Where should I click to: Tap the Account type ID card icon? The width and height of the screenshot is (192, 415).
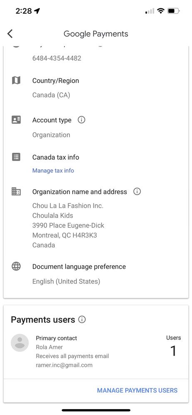16,120
